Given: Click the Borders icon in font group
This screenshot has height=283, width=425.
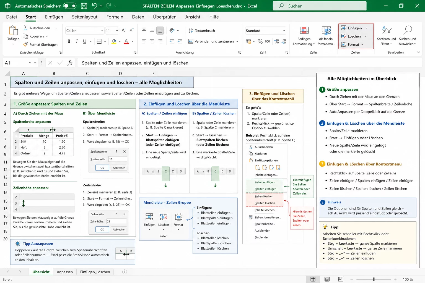Looking at the screenshot, I should (x=99, y=41).
